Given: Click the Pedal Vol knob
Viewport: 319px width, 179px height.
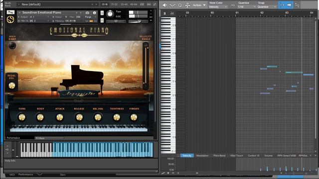Looking at the screenshot, I should pyautogui.click(x=12, y=86).
